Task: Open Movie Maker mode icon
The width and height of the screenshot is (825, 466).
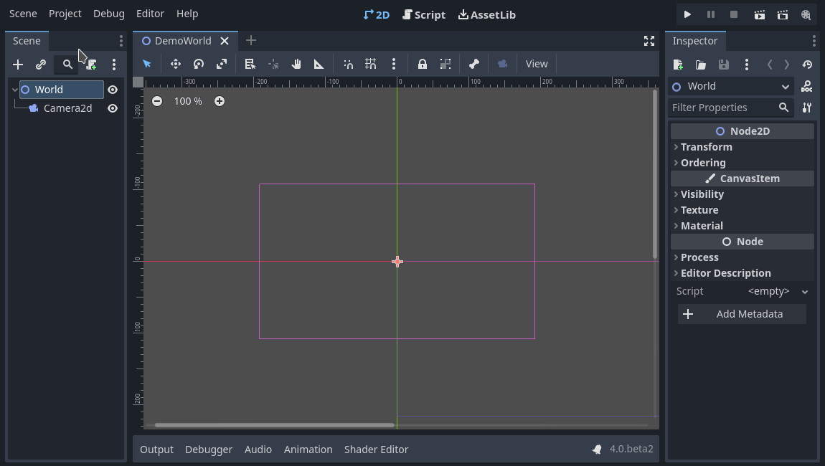Action: click(806, 14)
